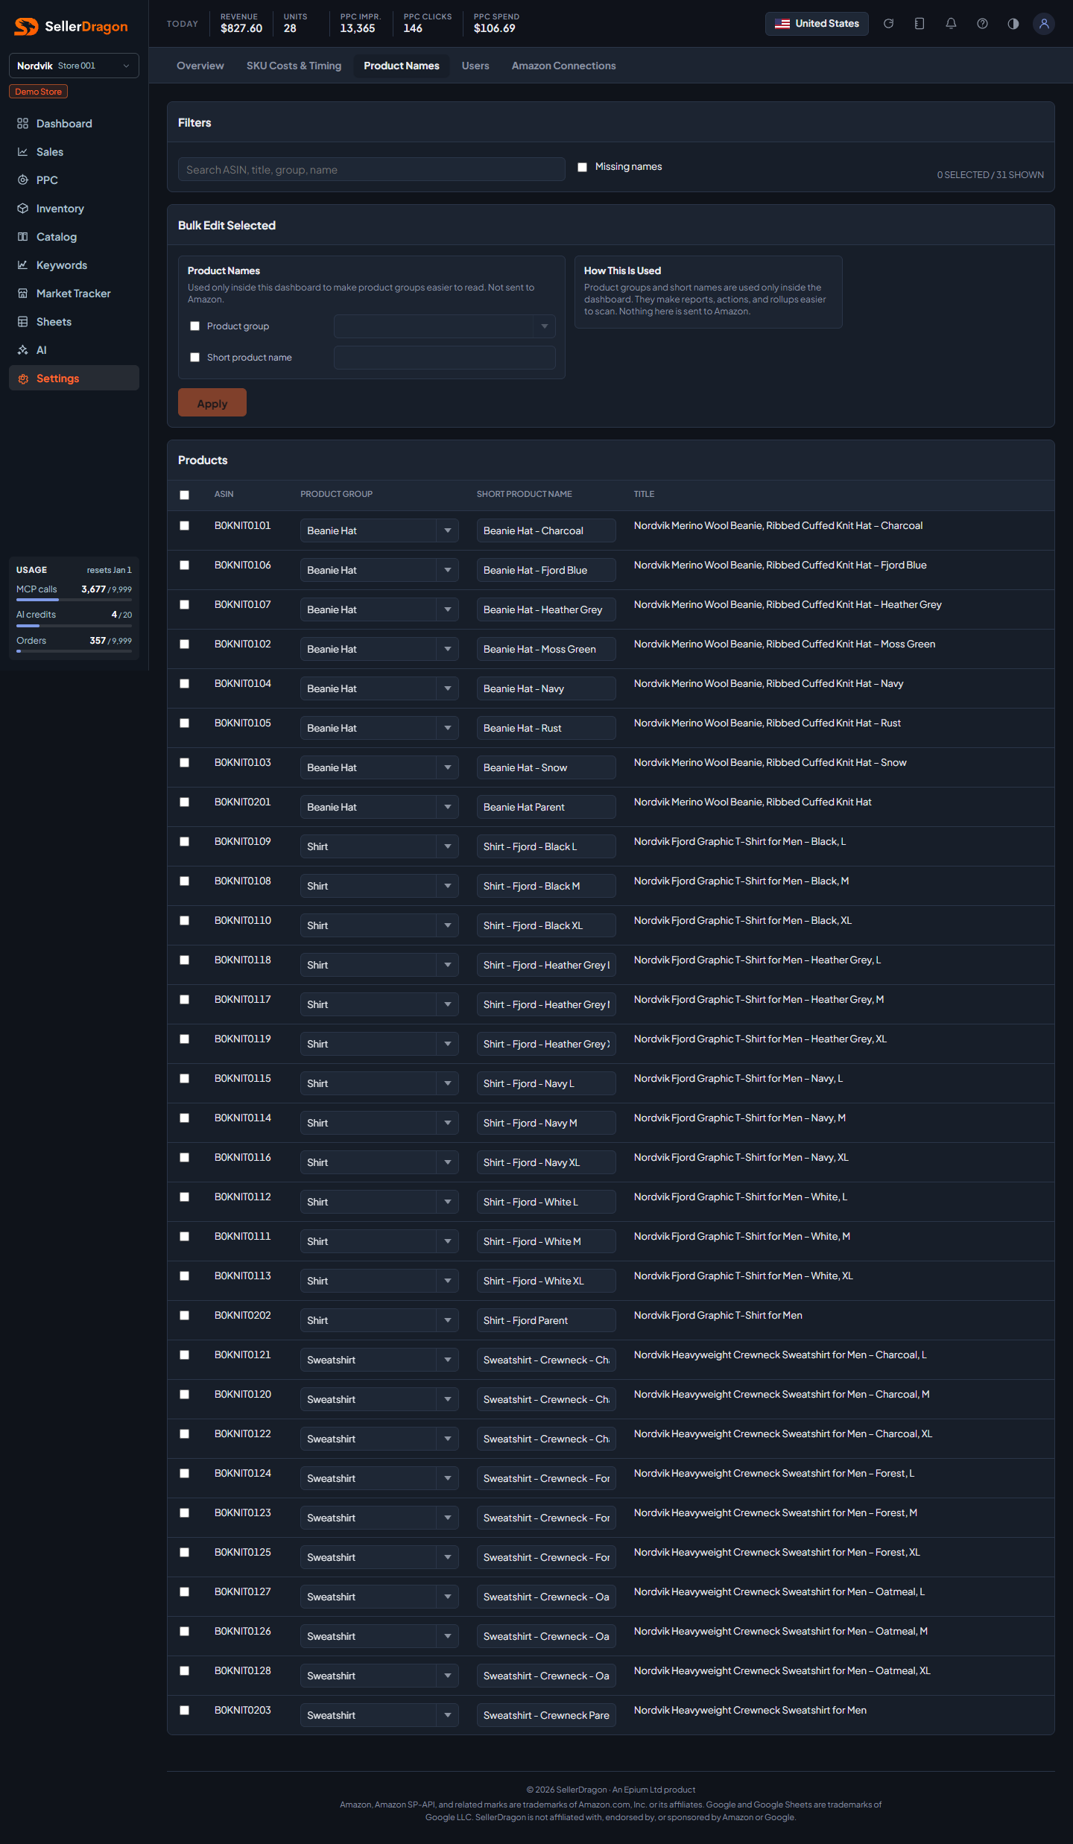The image size is (1073, 1844).
Task: Click the Settings gear icon in sidebar
Action: [x=23, y=378]
